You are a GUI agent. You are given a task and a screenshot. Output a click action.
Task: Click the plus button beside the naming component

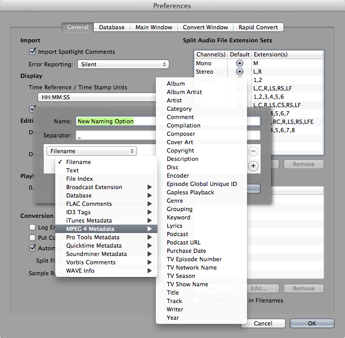tap(253, 166)
